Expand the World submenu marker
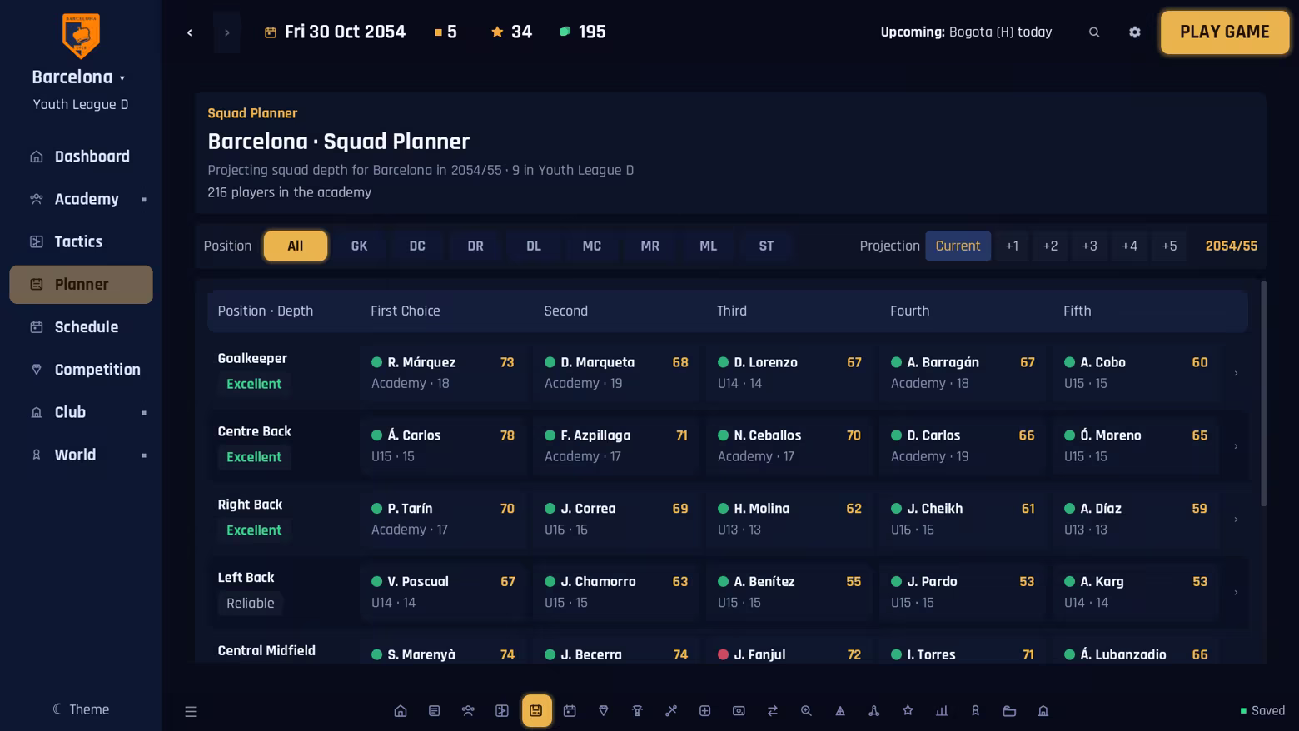 pyautogui.click(x=144, y=455)
